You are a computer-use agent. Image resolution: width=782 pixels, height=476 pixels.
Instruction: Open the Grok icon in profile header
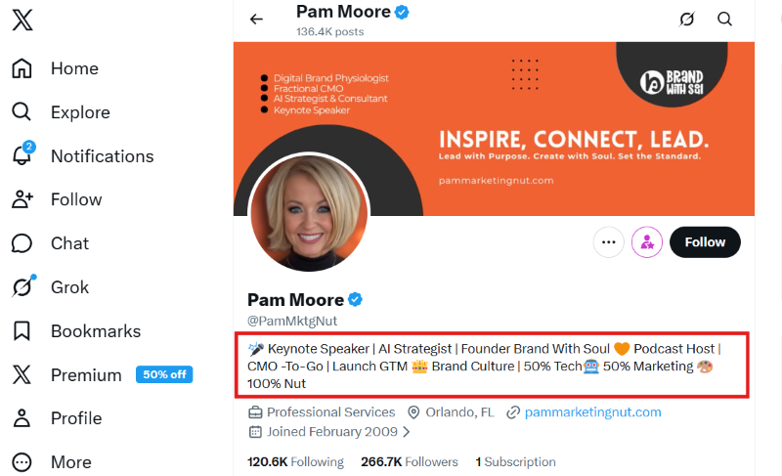coord(687,19)
